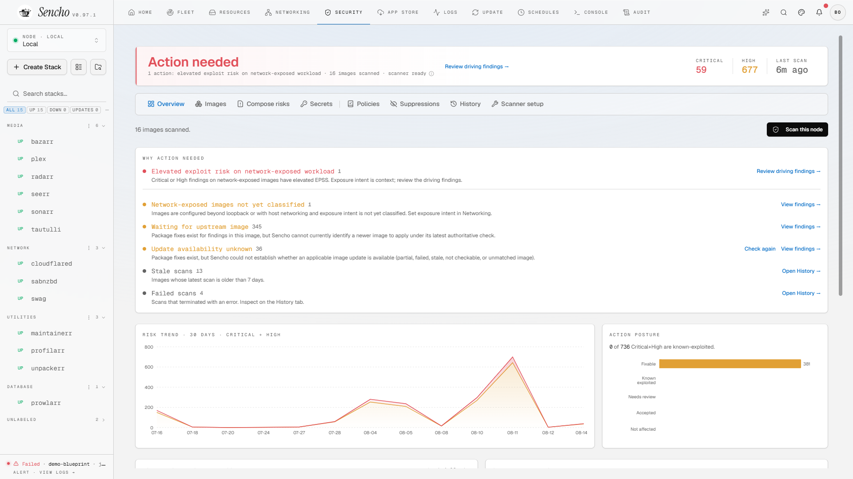Switch to the History tab
The width and height of the screenshot is (853, 479).
(x=466, y=104)
